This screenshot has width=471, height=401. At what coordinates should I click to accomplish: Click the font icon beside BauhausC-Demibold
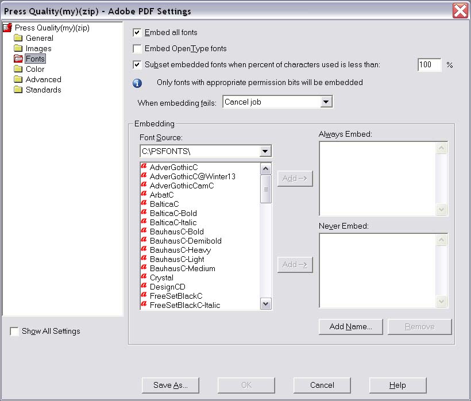(144, 240)
